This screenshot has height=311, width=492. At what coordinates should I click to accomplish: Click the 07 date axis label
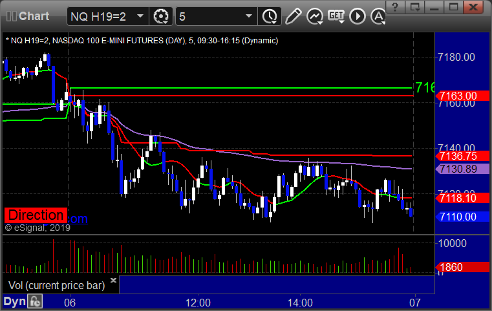click(415, 303)
